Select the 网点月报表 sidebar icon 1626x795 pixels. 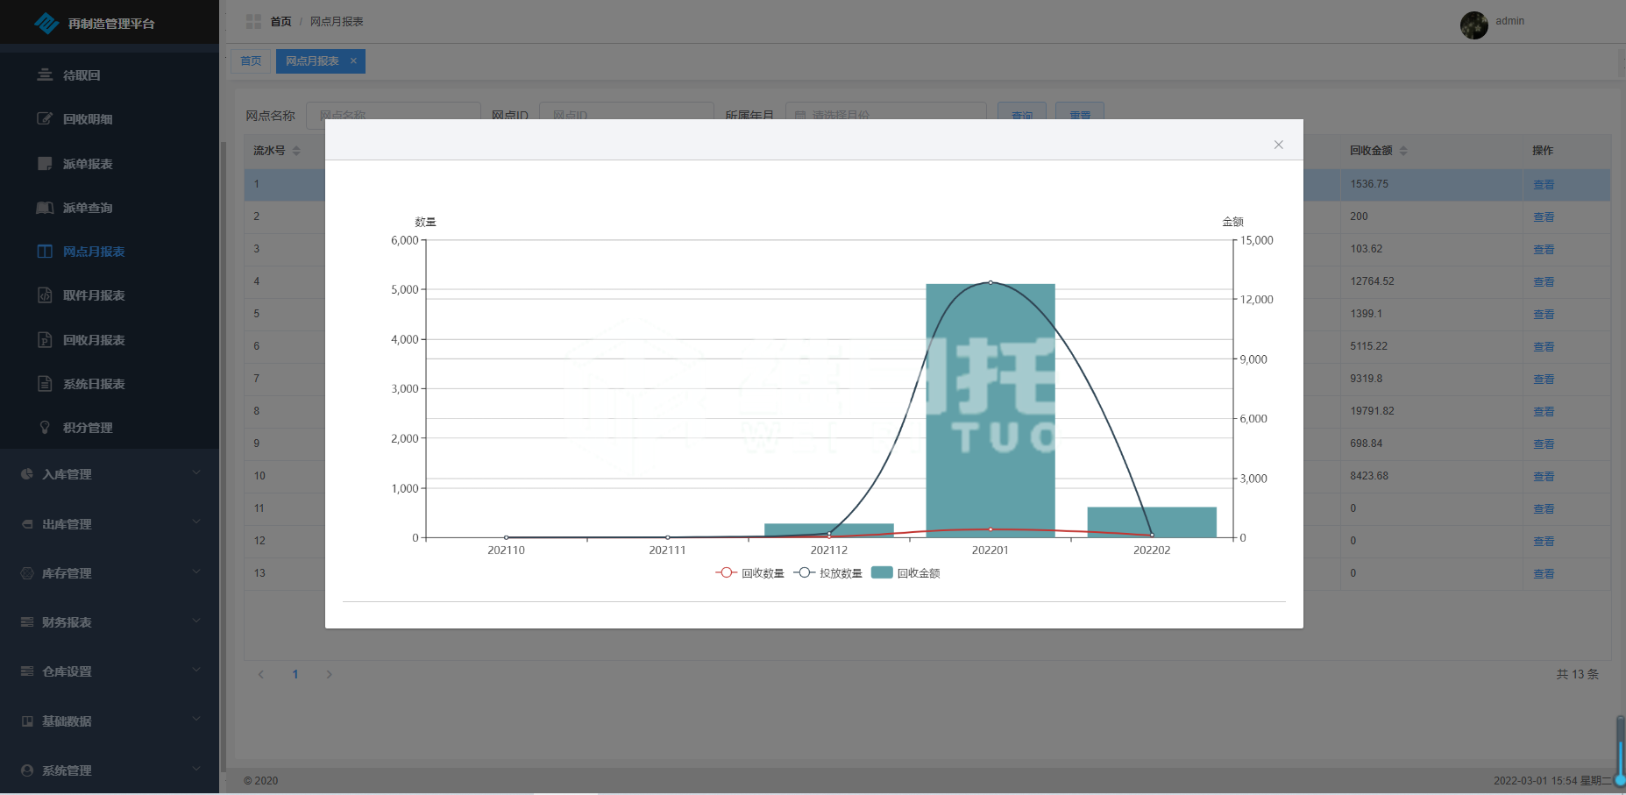pyautogui.click(x=45, y=252)
